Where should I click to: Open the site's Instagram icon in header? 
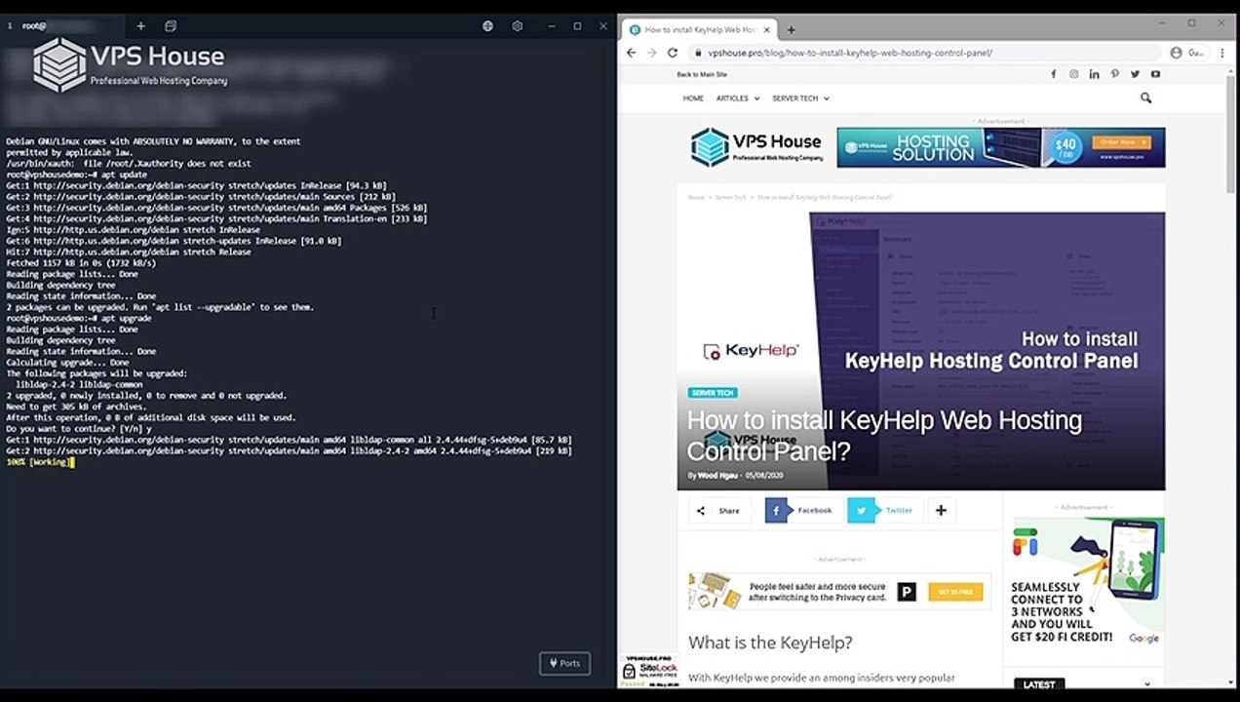tap(1073, 74)
